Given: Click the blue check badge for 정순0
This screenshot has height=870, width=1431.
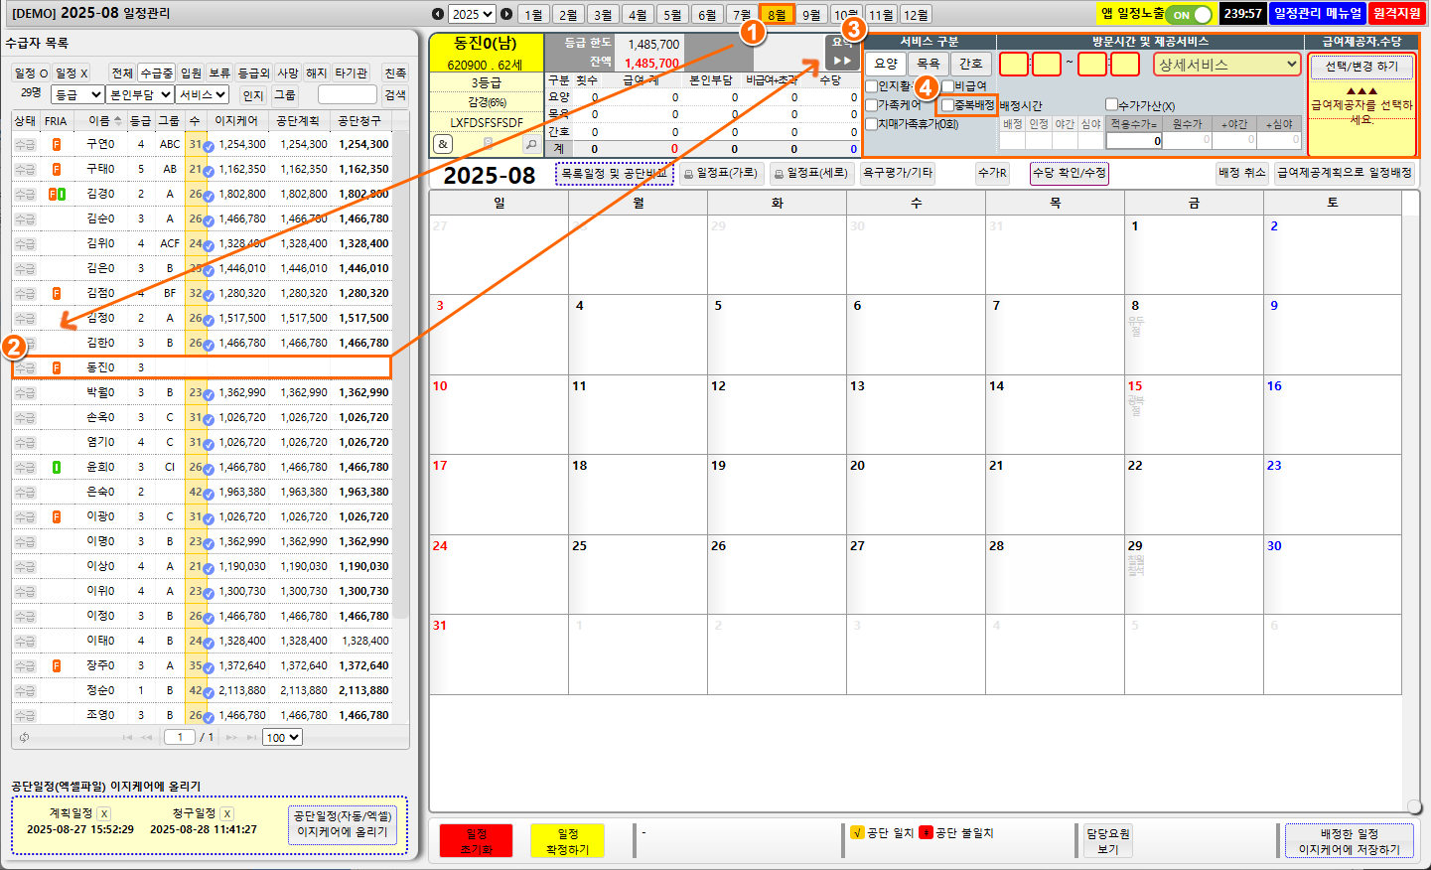Looking at the screenshot, I should 209,691.
